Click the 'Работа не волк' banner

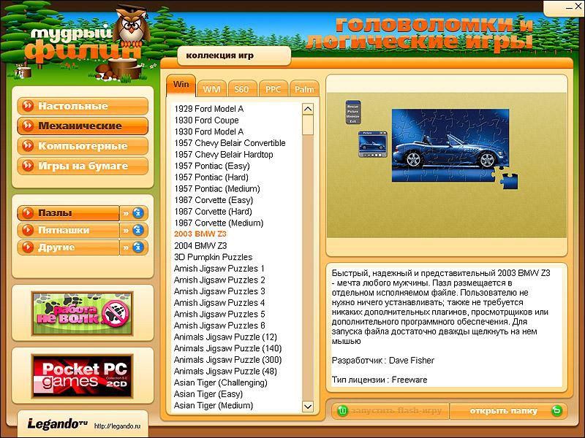(x=82, y=312)
